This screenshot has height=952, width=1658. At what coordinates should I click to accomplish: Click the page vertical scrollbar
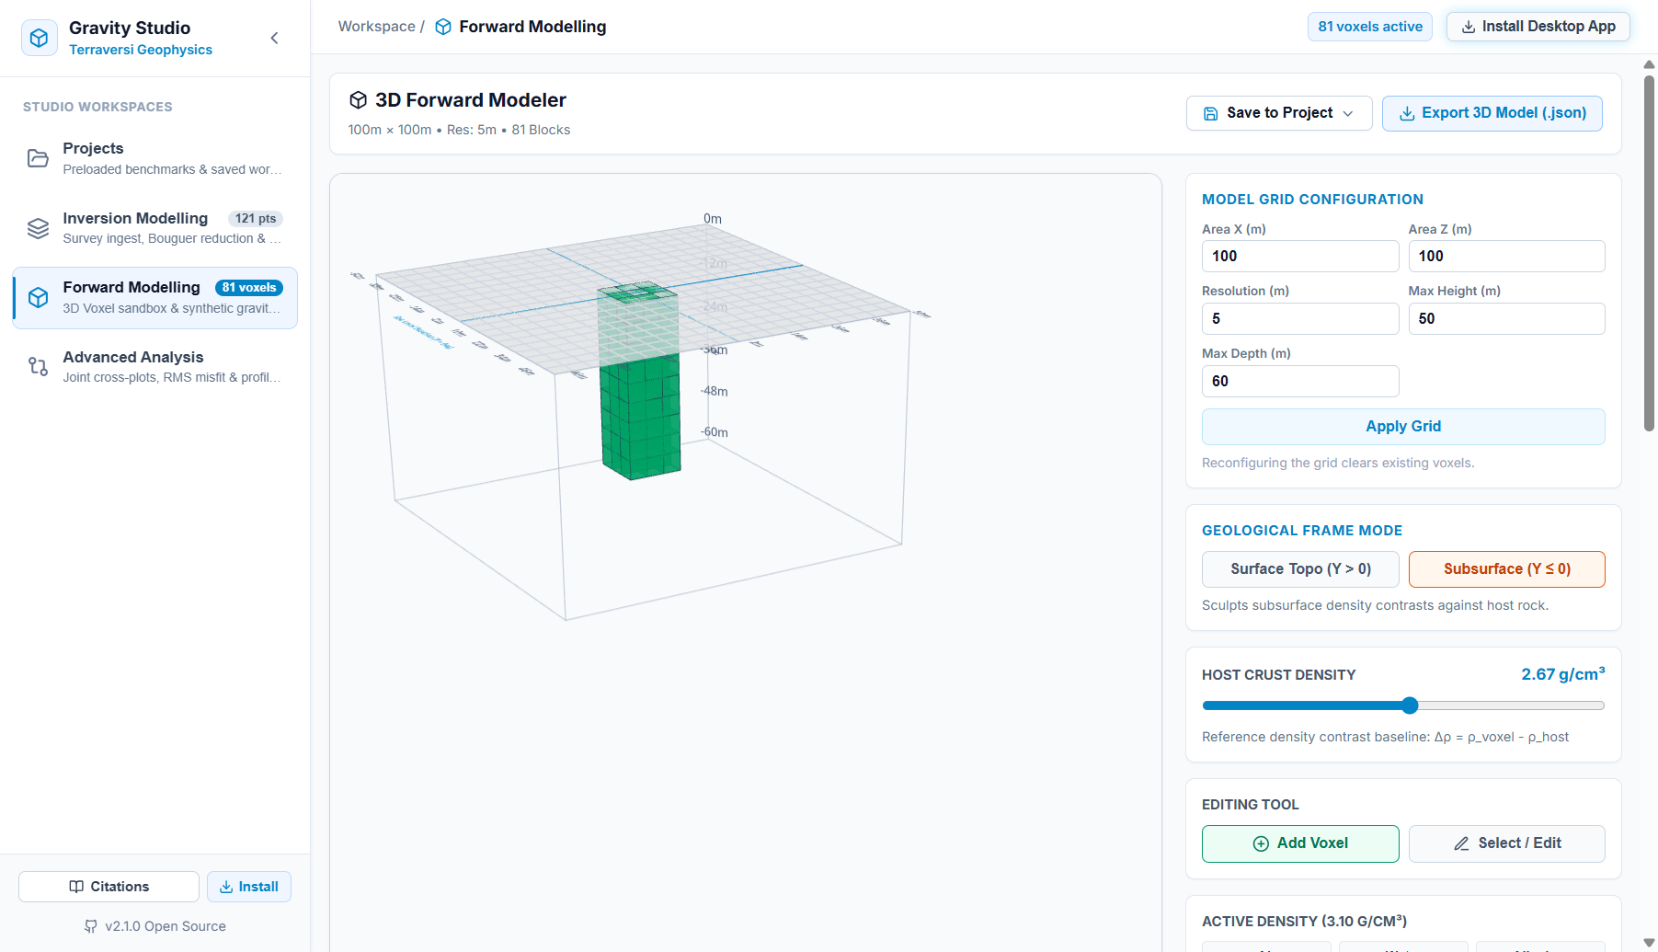click(x=1649, y=253)
